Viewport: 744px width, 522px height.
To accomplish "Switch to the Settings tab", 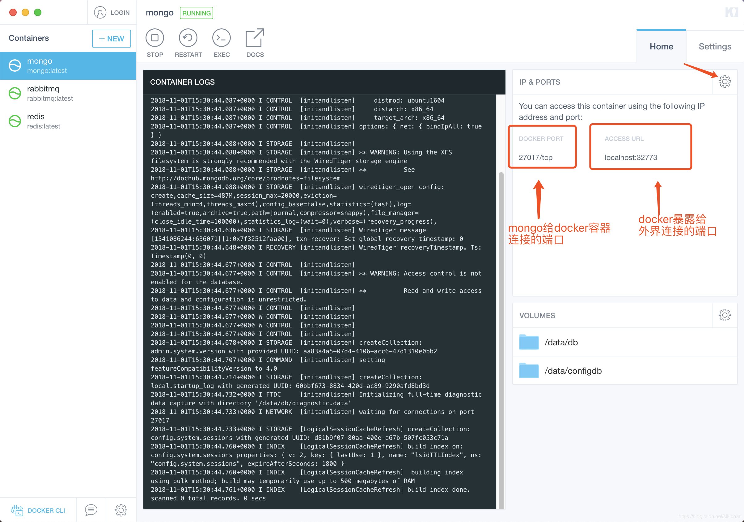I will click(715, 46).
